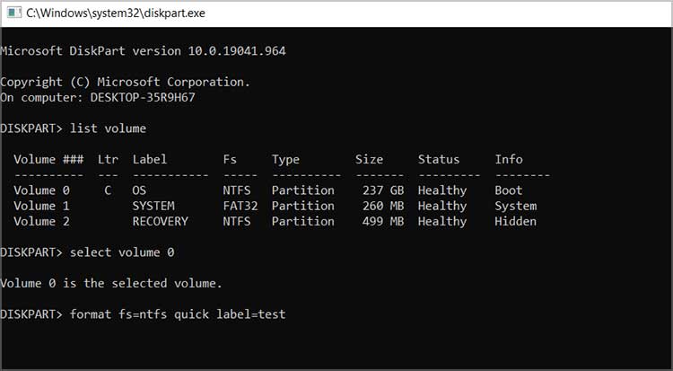Click 'Volume 0 is the selected volume.' message
The image size is (673, 371).
[111, 283]
